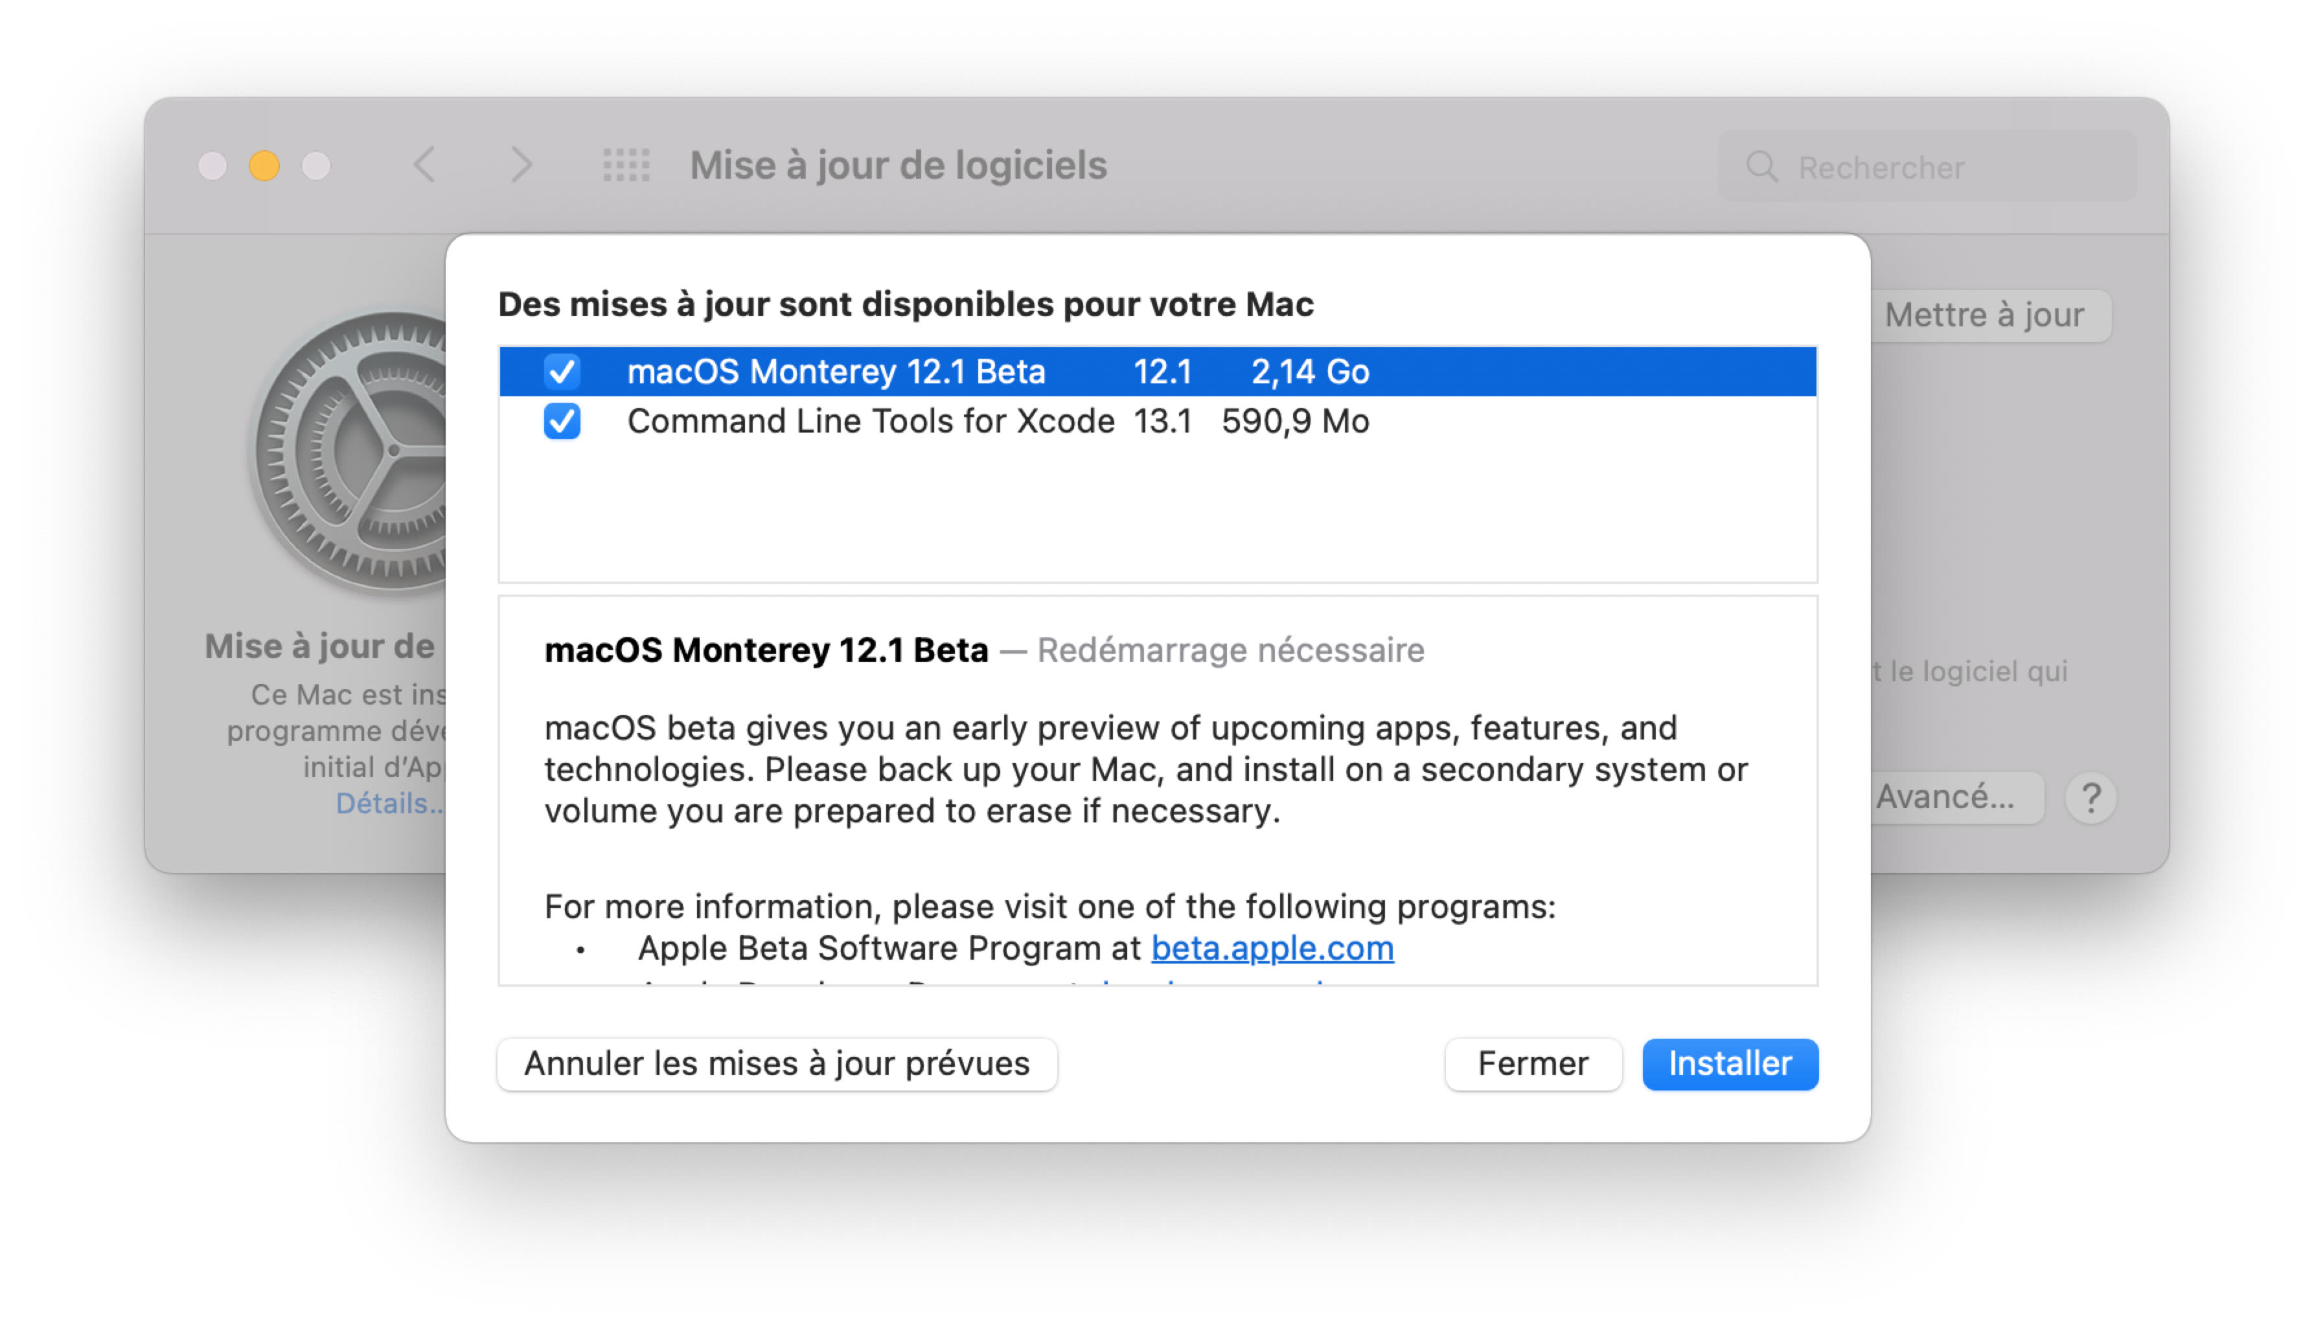Click the Fermer button
Image resolution: width=2314 pixels, height=1334 pixels.
[x=1532, y=1064]
